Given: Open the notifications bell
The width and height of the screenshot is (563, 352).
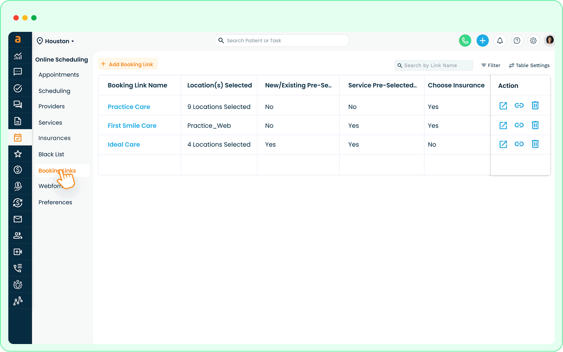Looking at the screenshot, I should (x=500, y=40).
